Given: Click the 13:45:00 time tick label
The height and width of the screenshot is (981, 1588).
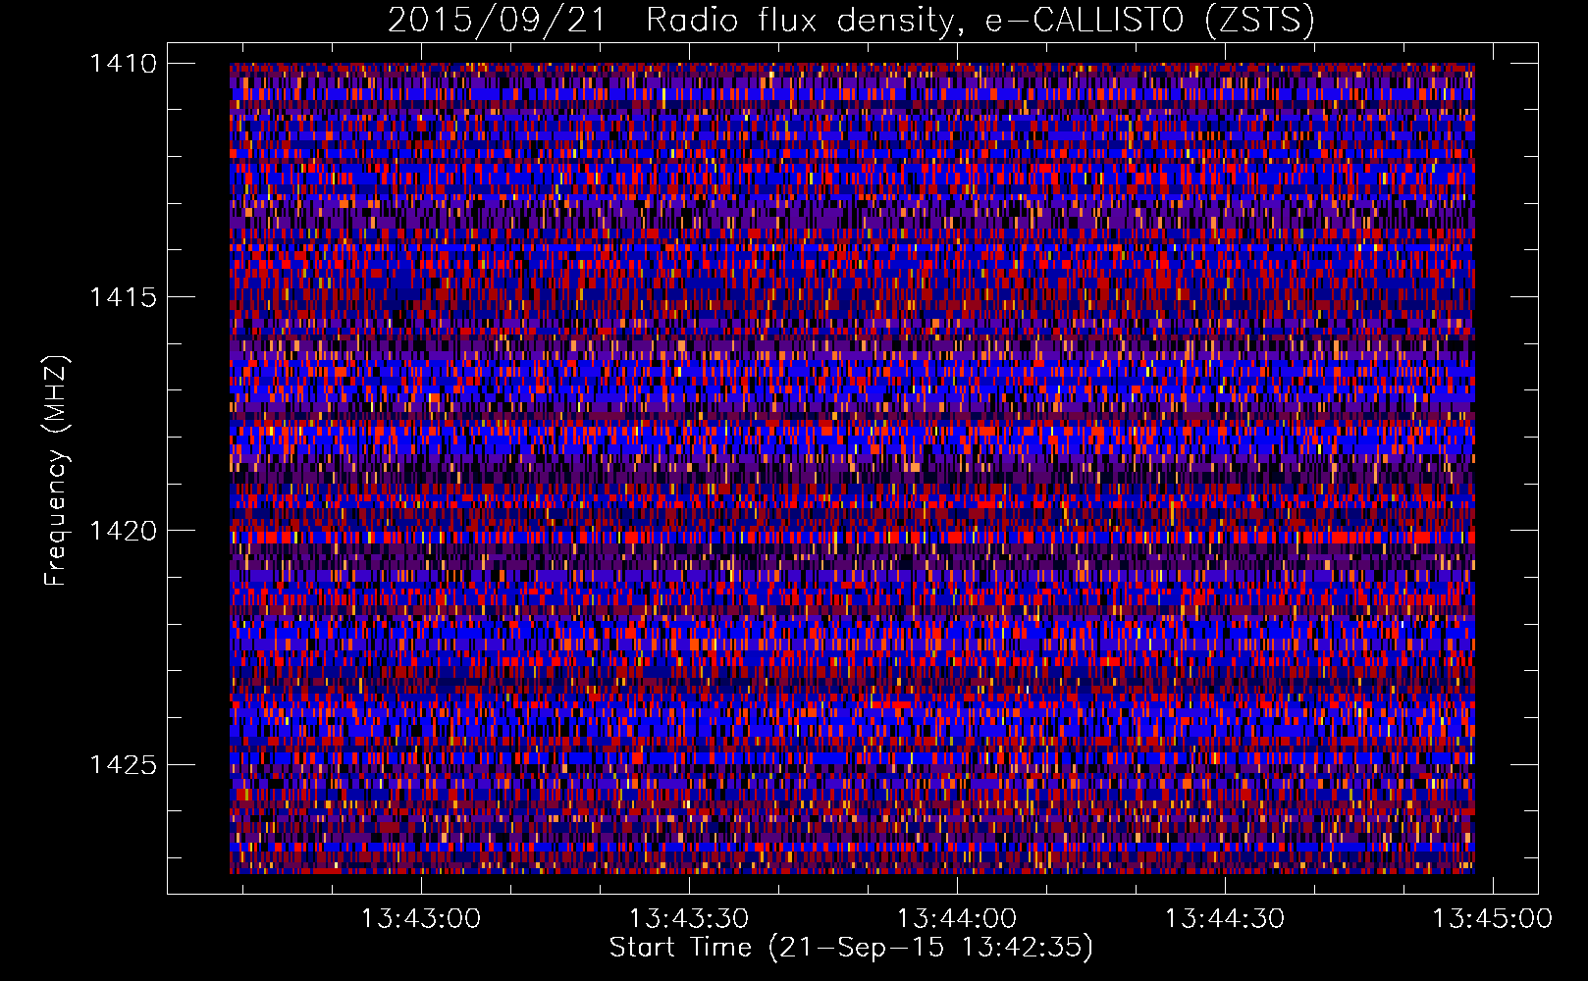Looking at the screenshot, I should point(1492,919).
